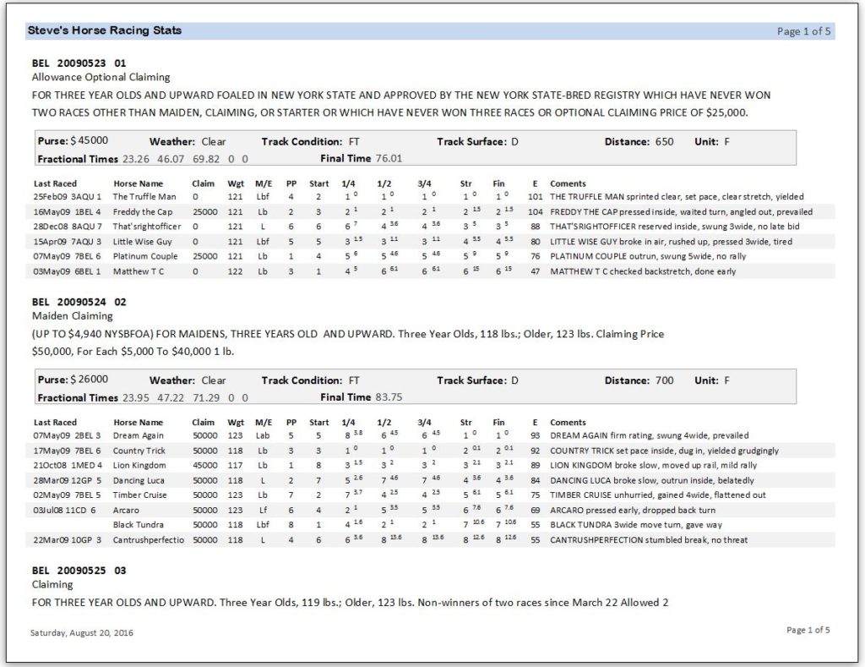
Task: Click weight '122' in Matthew T C row
Action: click(235, 271)
